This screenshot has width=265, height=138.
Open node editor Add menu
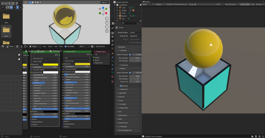pos(56,47)
